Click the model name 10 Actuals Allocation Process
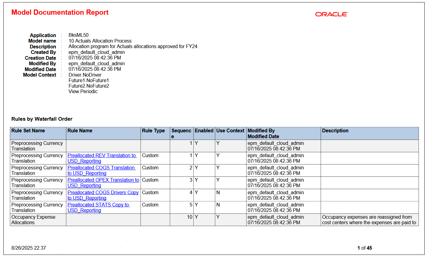 click(100, 41)
